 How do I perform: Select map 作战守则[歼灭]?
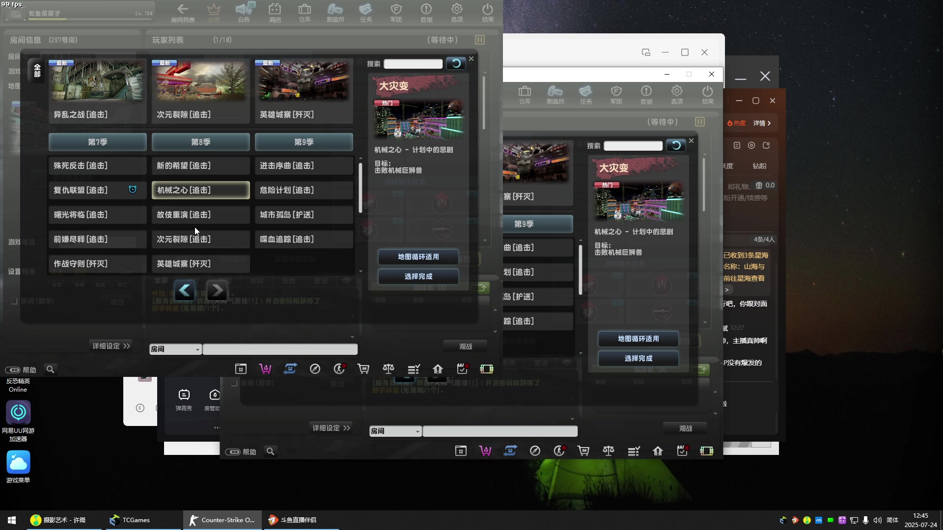click(x=97, y=264)
